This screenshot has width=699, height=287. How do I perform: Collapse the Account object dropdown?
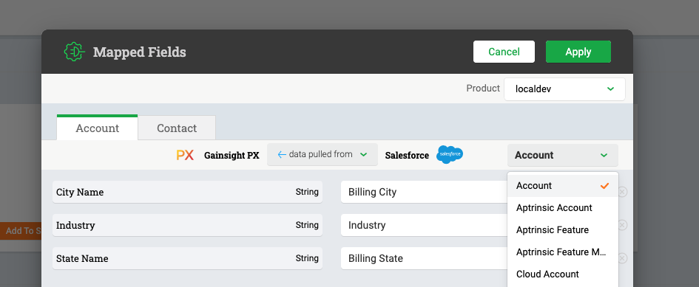pyautogui.click(x=563, y=155)
